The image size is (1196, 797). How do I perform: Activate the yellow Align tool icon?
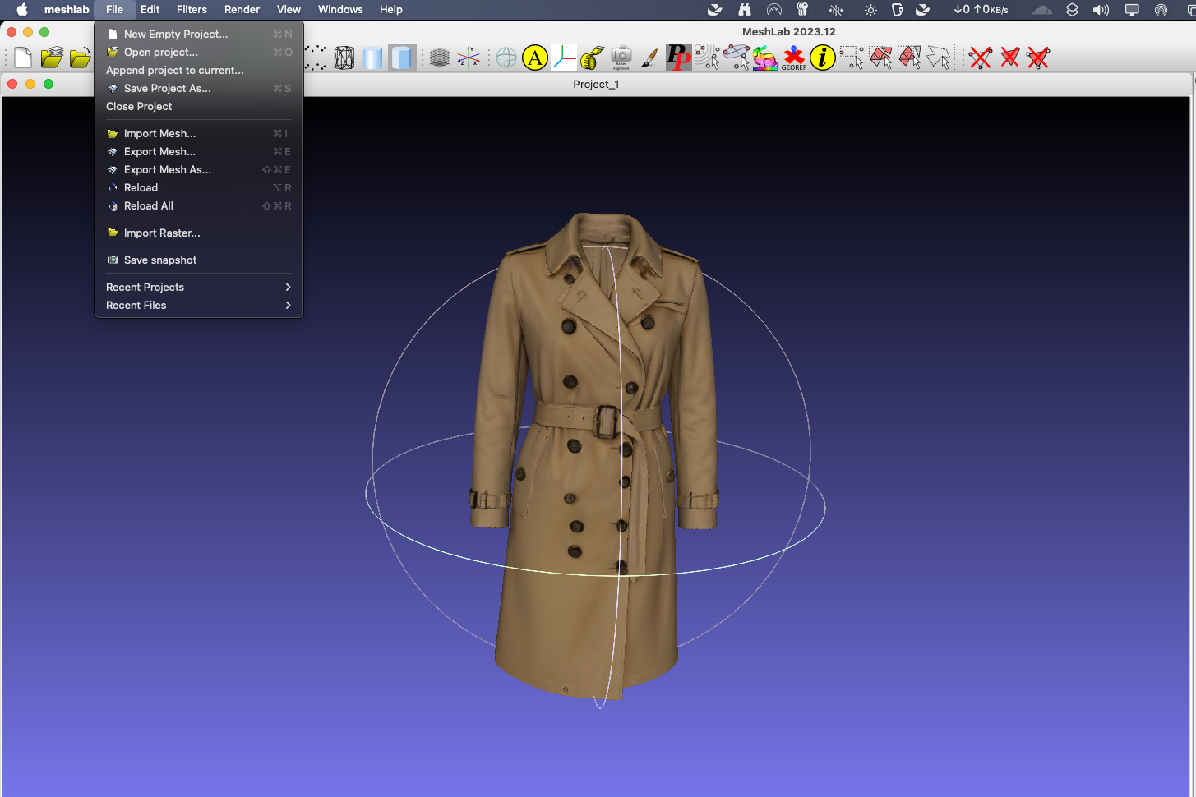point(535,58)
